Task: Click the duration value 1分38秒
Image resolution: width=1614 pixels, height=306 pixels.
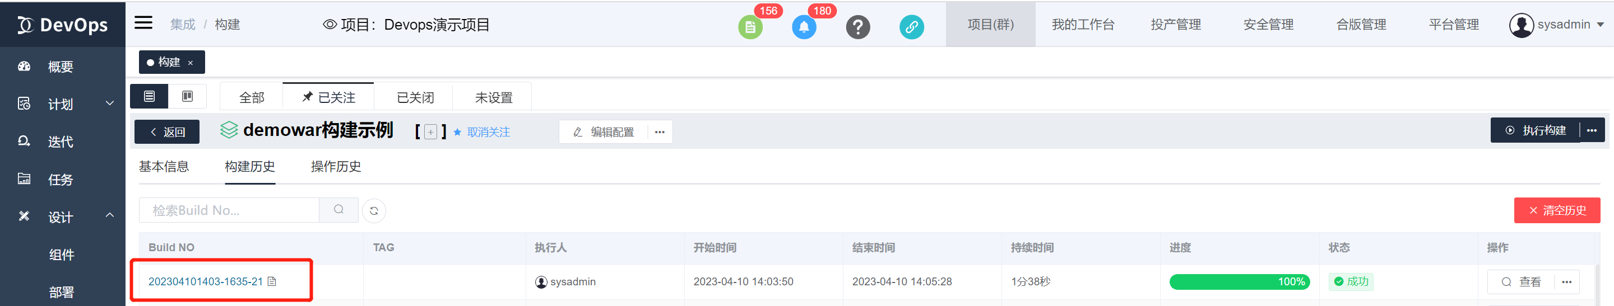Action: [1030, 281]
